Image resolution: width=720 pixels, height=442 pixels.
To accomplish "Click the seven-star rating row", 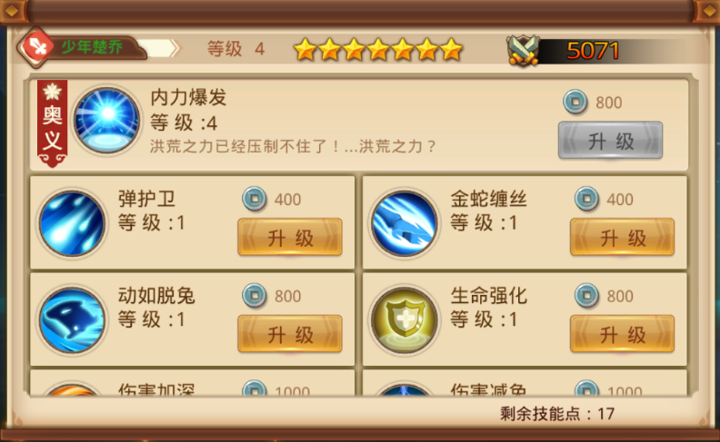I will (378, 50).
